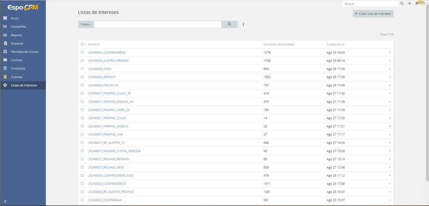
Task: Click the Importar icon in sidebar
Action: pos(5,44)
